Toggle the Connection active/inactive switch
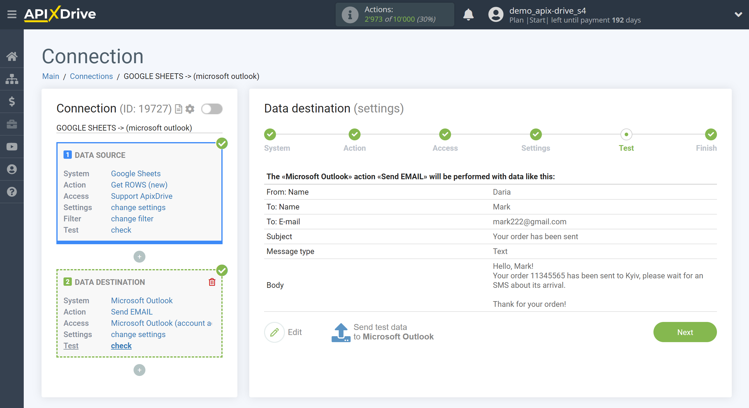Viewport: 749px width, 408px height. point(212,109)
